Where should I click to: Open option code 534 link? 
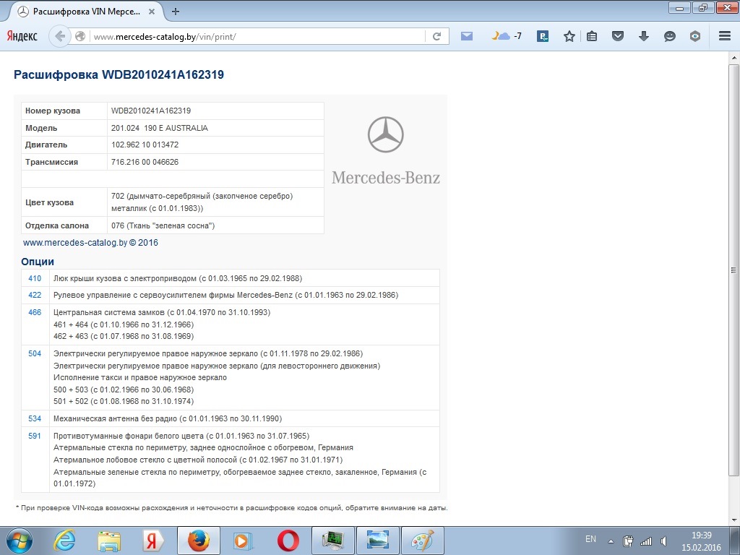35,418
